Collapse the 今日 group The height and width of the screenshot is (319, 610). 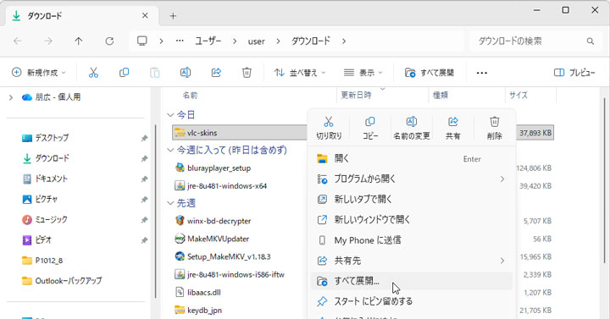click(170, 115)
